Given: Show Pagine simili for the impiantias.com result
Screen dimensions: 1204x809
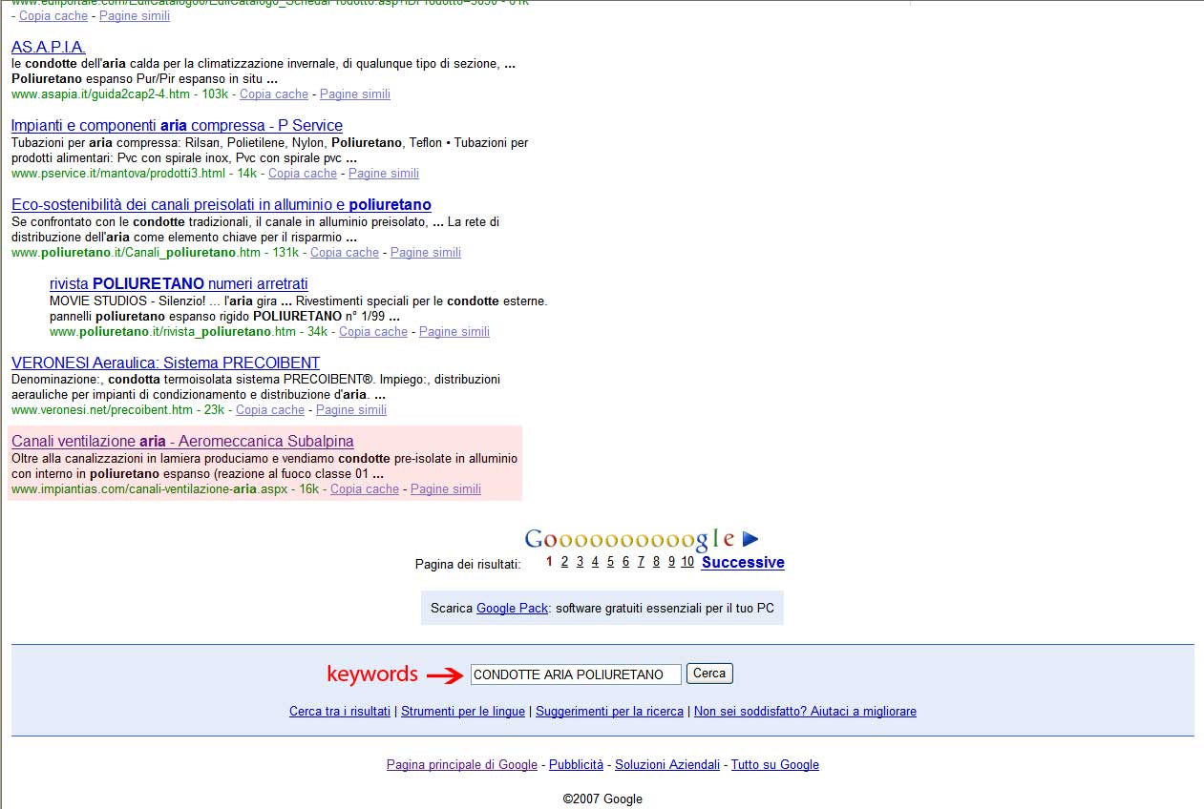Looking at the screenshot, I should [446, 489].
